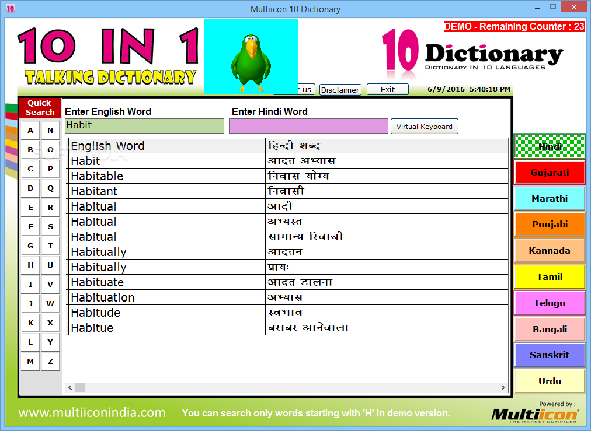591x431 pixels.
Task: Select the Habitant row
Action: [x=287, y=191]
